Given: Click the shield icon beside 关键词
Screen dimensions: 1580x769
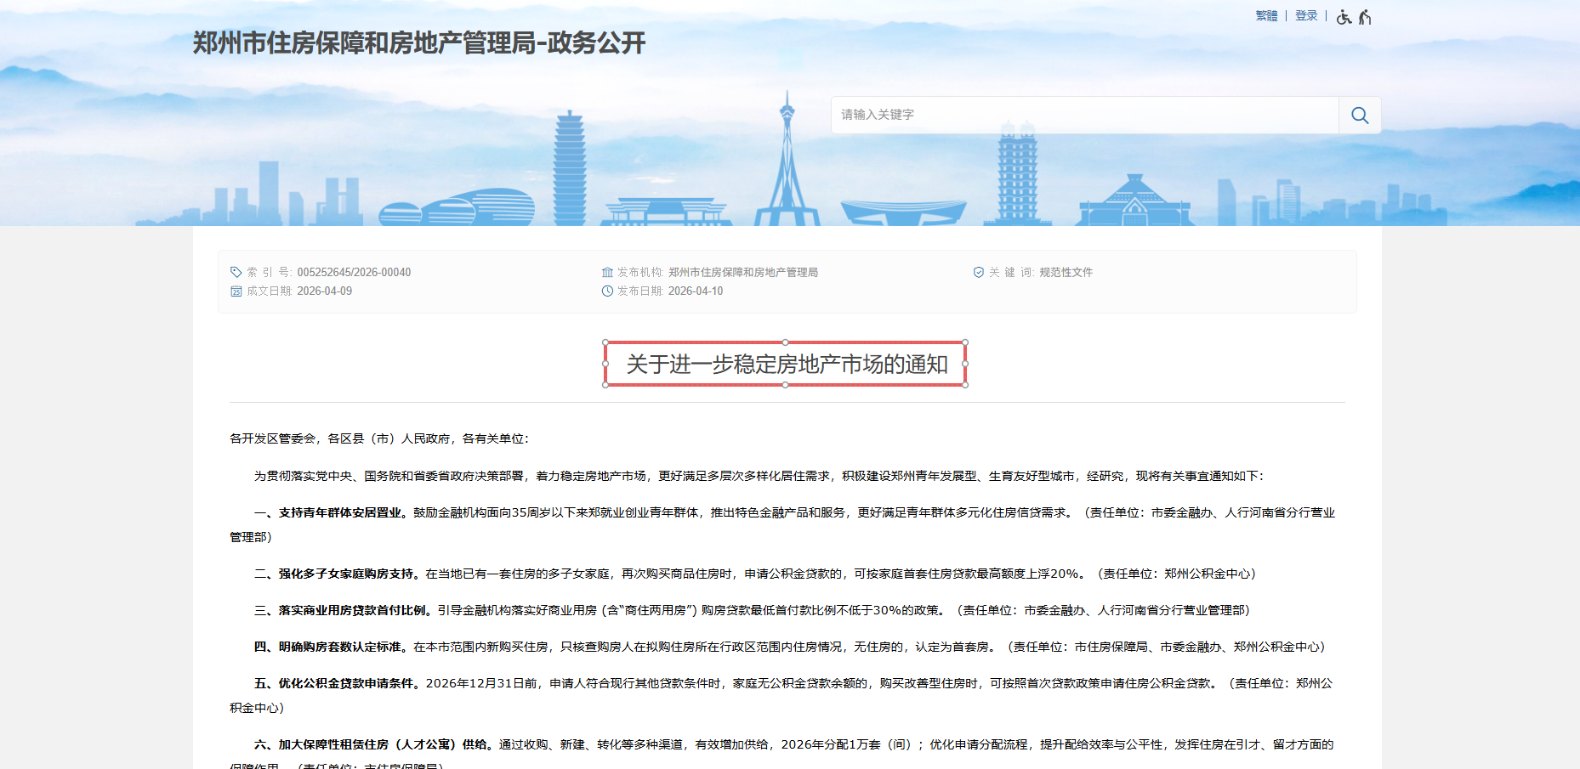Looking at the screenshot, I should [x=979, y=272].
